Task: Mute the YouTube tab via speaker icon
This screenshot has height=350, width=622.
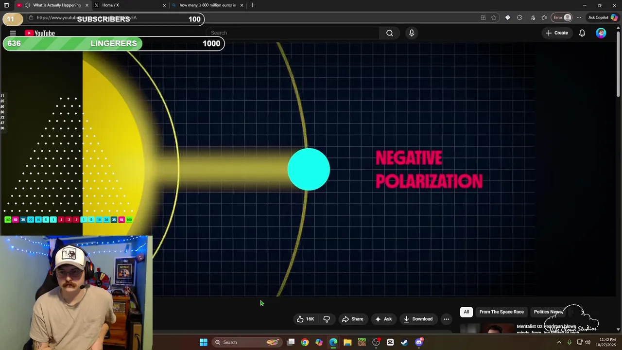Action: coord(27,5)
